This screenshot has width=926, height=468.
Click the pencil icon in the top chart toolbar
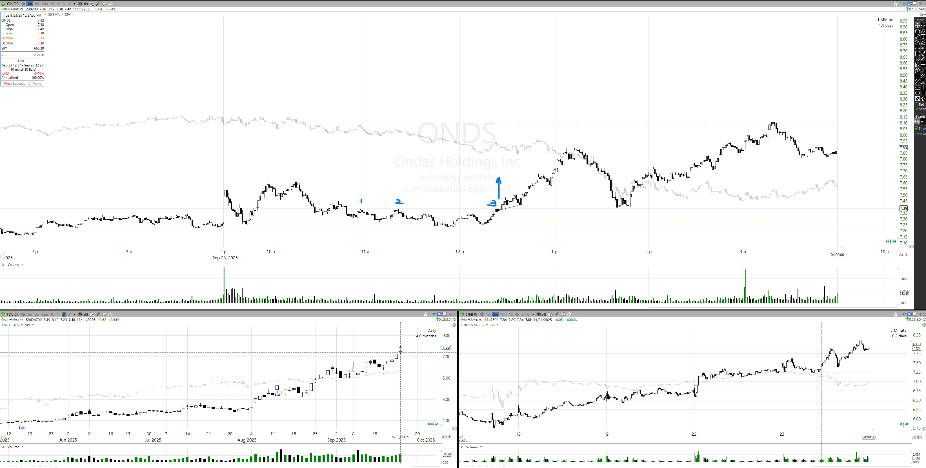coord(98,4)
